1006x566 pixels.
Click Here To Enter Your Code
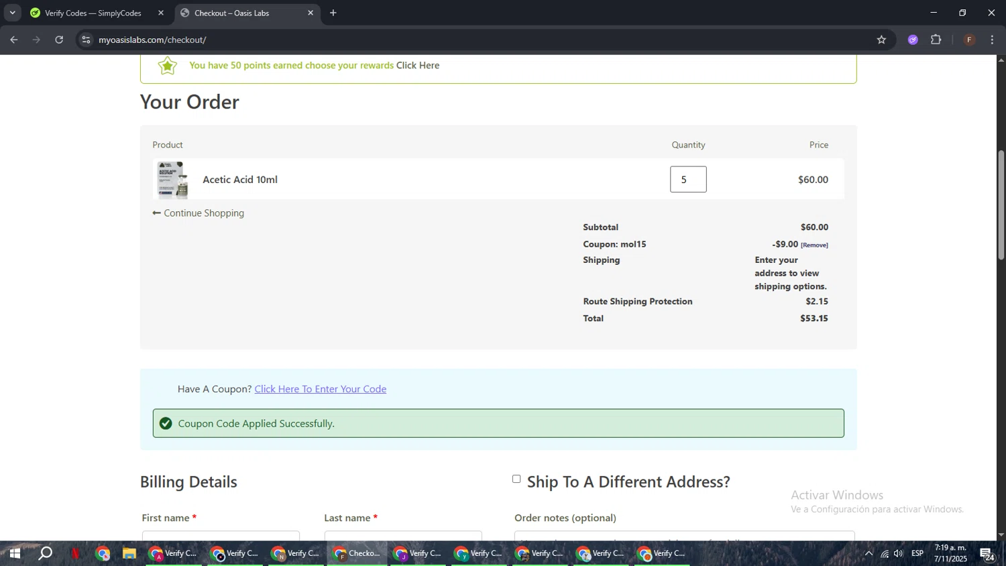point(321,389)
